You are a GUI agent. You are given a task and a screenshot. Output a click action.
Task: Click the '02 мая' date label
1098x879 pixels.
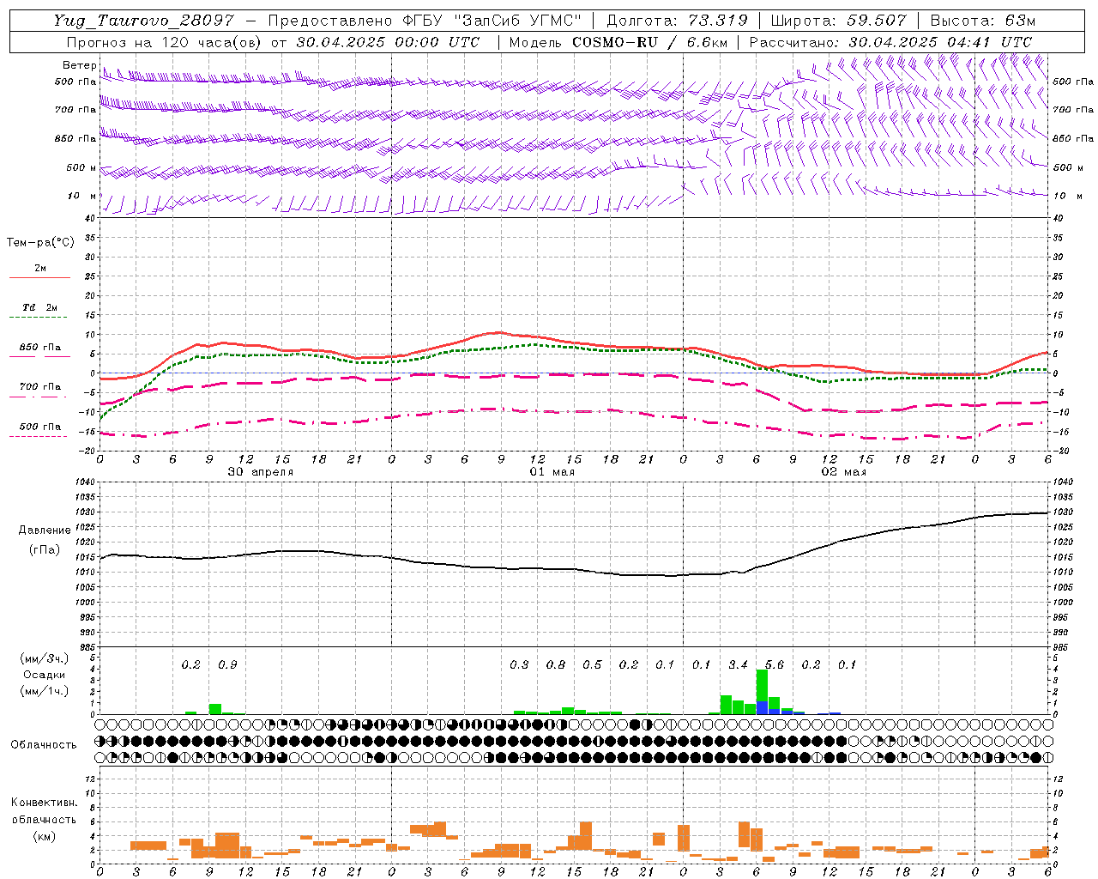[x=843, y=472]
